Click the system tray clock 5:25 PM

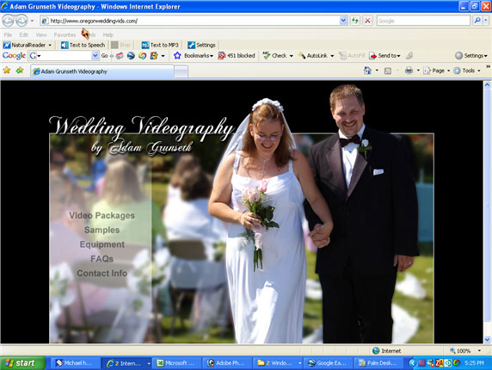474,363
